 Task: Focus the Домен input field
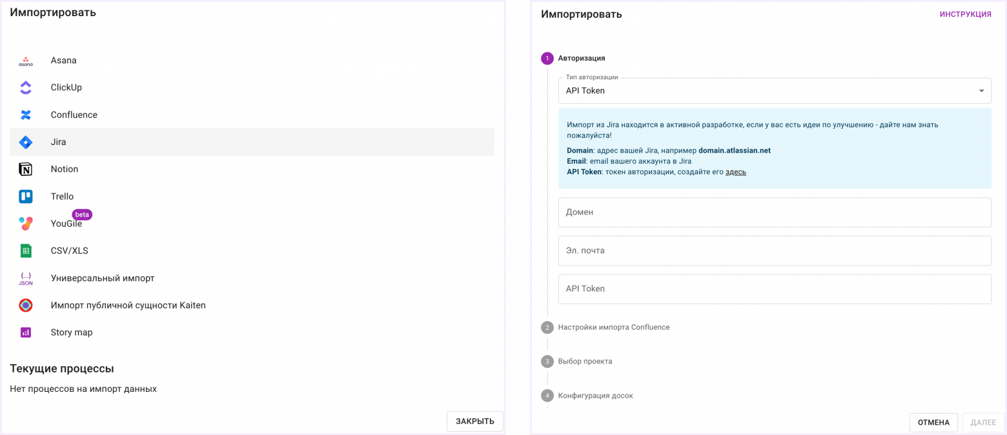point(775,212)
